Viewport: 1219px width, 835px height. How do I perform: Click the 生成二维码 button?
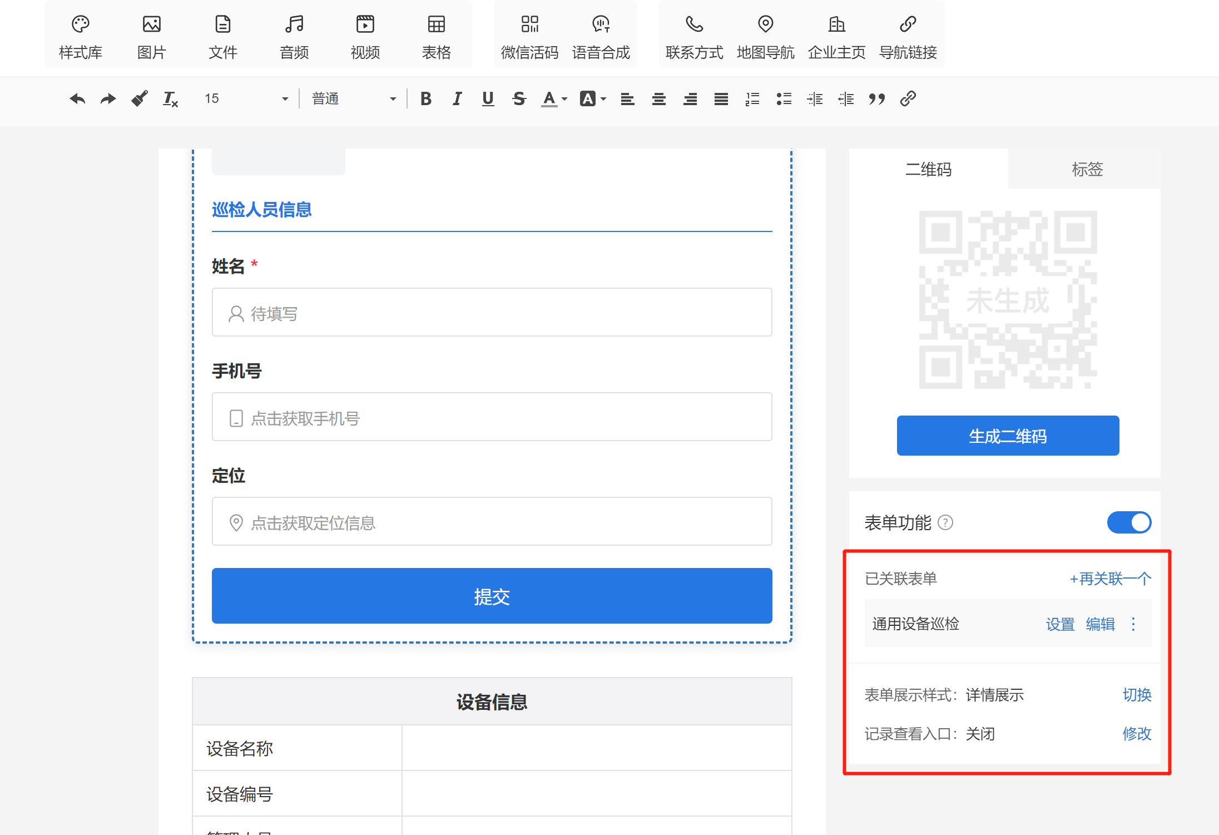1008,436
